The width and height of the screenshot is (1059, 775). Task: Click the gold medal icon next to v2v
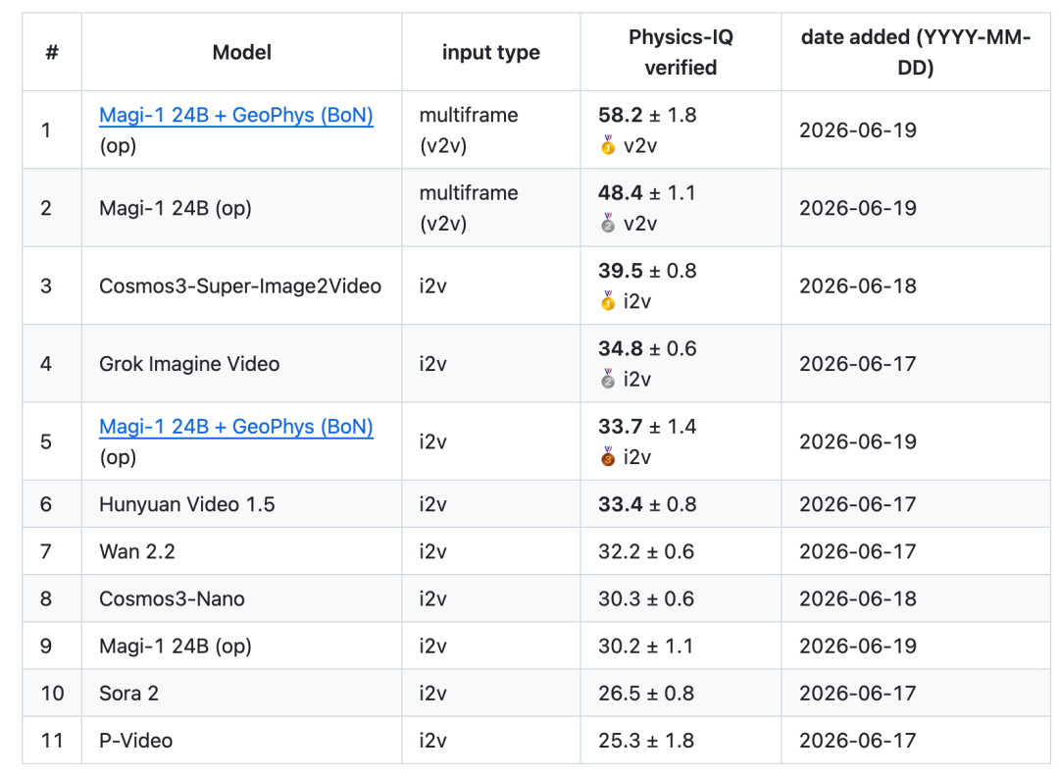tap(608, 145)
